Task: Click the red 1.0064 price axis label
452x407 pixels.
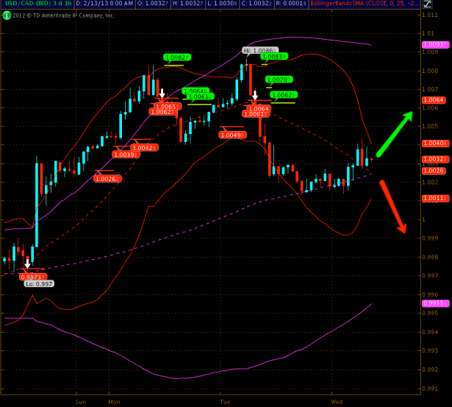Action: [432, 100]
